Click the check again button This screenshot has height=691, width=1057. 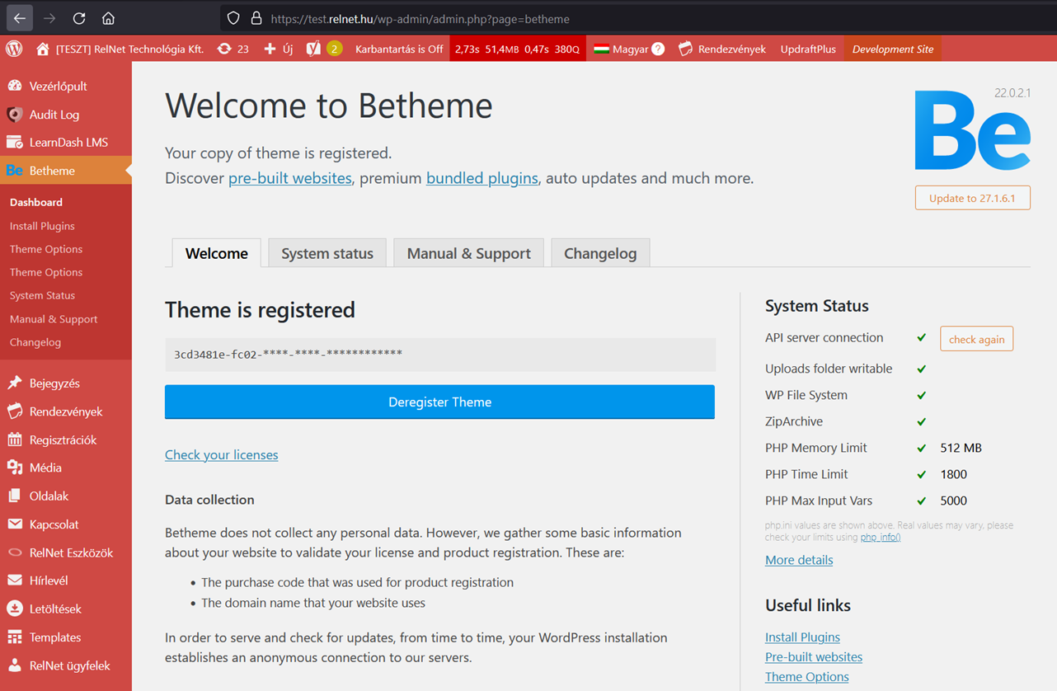(976, 339)
